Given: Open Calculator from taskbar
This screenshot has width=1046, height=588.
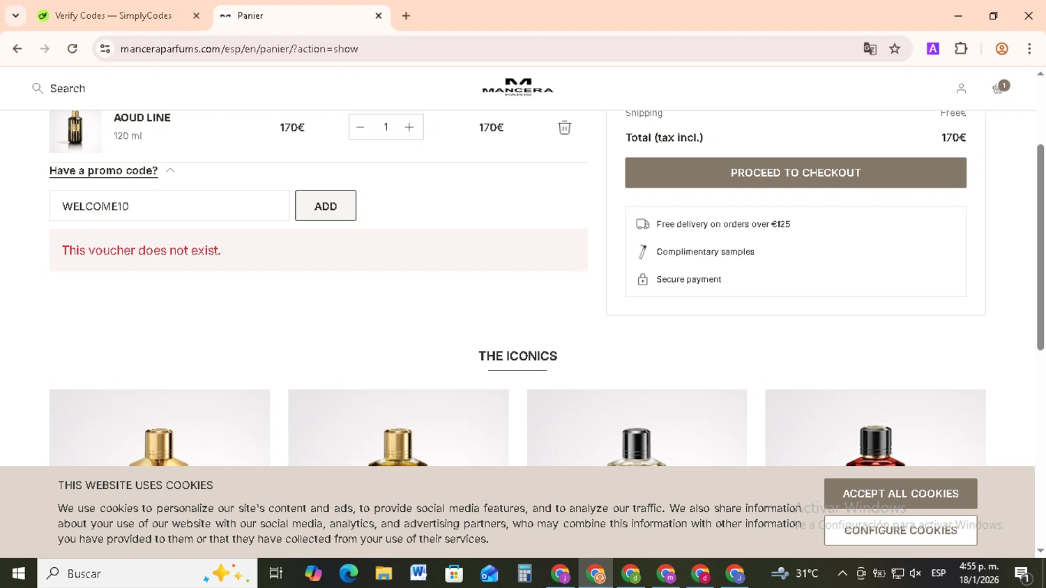Looking at the screenshot, I should pyautogui.click(x=524, y=573).
